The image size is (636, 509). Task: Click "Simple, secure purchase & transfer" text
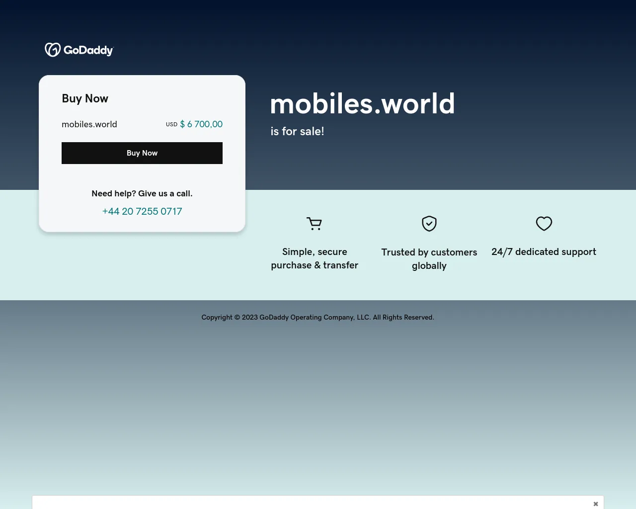(x=315, y=258)
